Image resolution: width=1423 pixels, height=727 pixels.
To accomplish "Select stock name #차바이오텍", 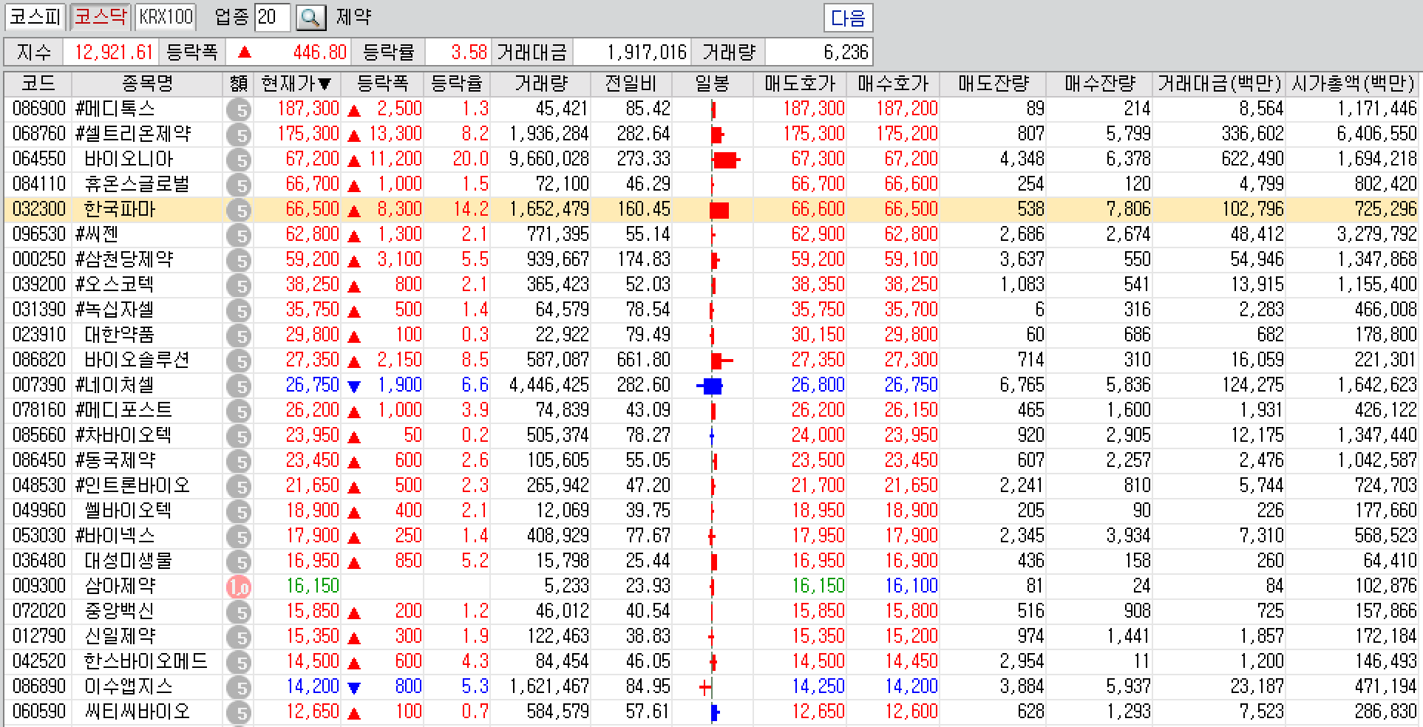I will [124, 436].
